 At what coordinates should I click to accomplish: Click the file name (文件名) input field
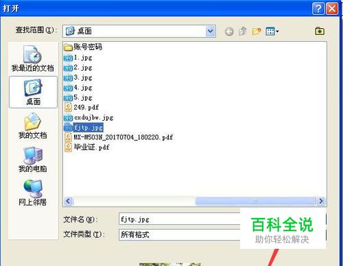click(x=180, y=219)
